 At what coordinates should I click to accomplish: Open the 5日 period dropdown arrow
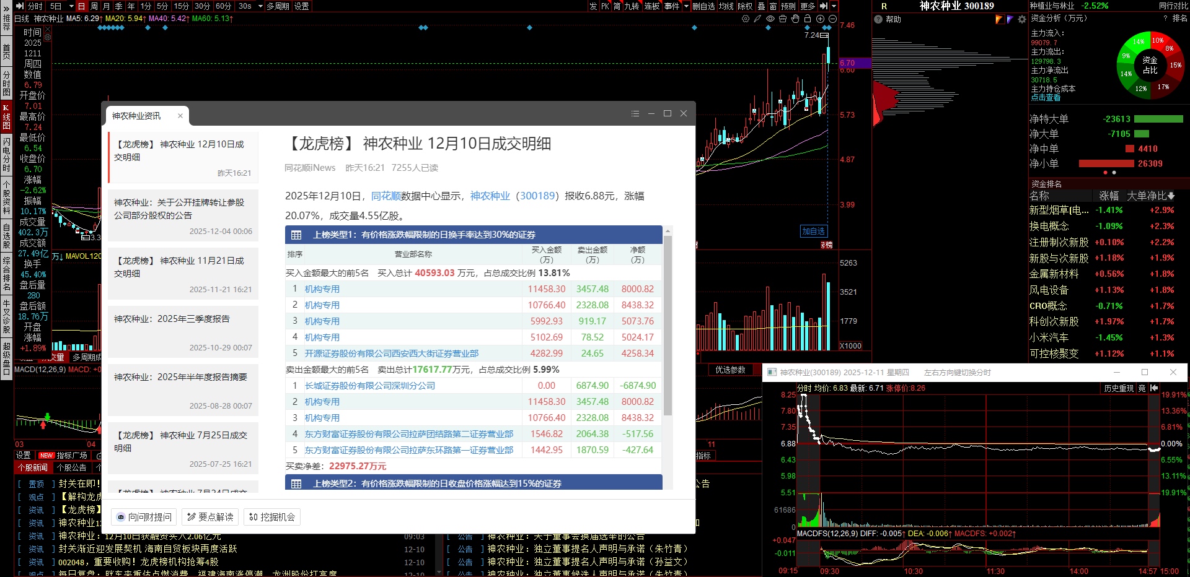[x=71, y=6]
